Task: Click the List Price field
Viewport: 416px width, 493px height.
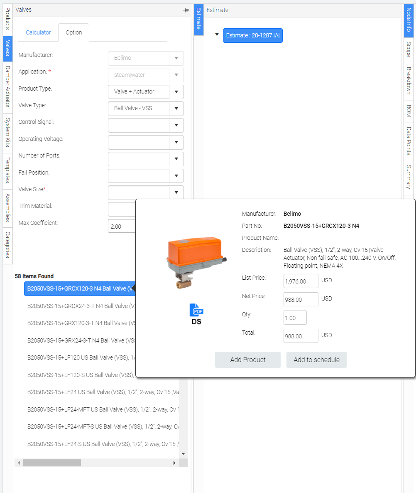Action: pyautogui.click(x=301, y=281)
